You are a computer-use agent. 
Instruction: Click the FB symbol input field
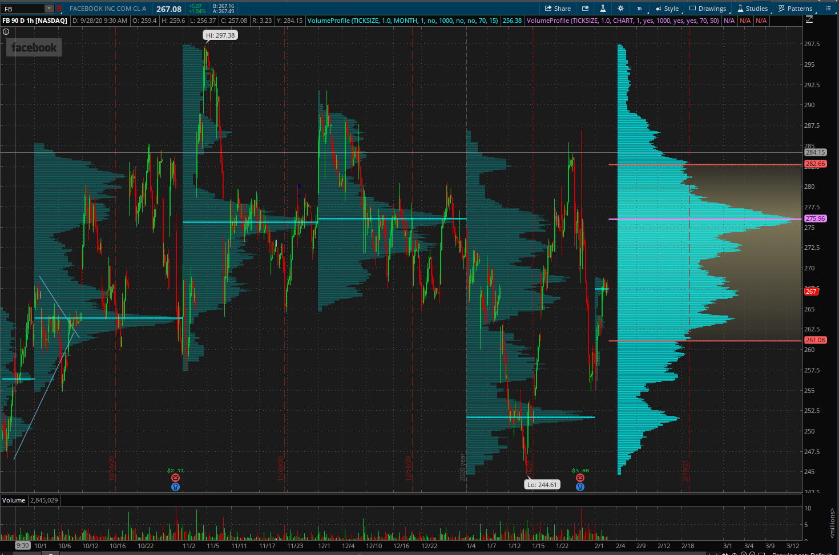(x=23, y=9)
